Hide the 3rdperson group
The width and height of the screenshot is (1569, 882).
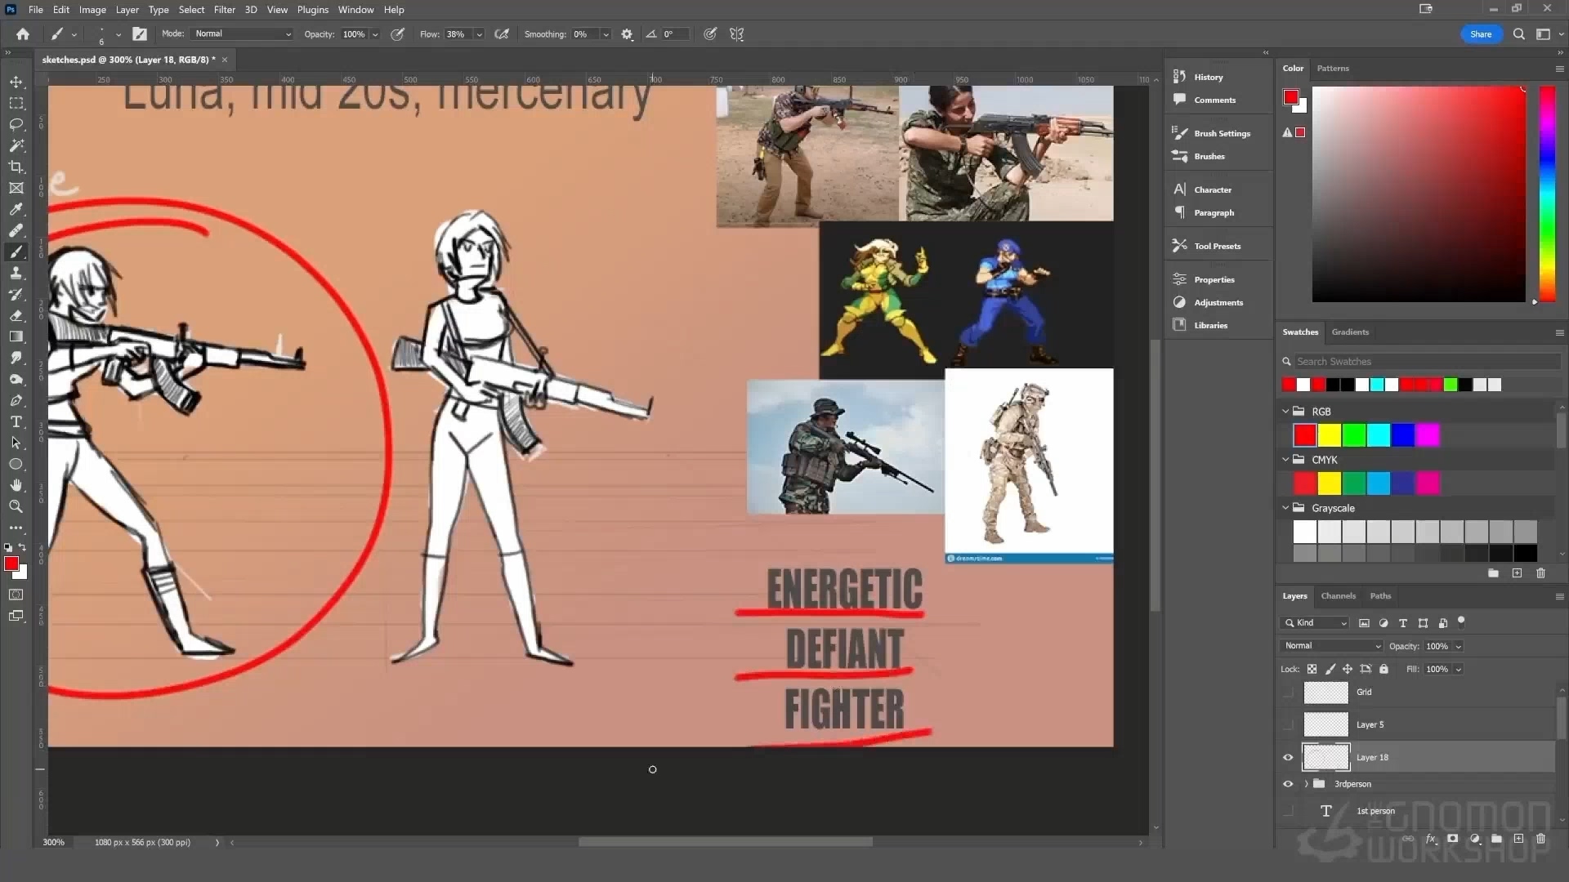(x=1288, y=784)
